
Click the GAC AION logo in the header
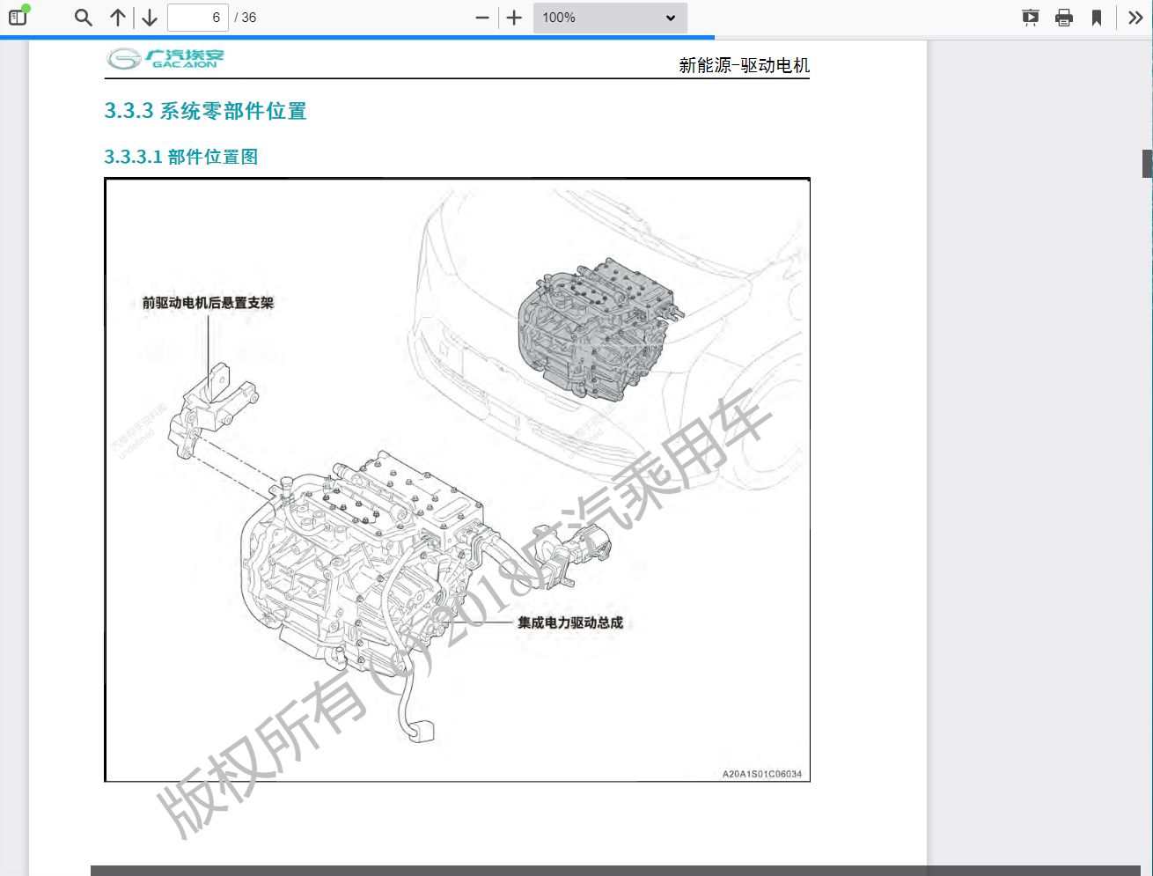coord(163,58)
